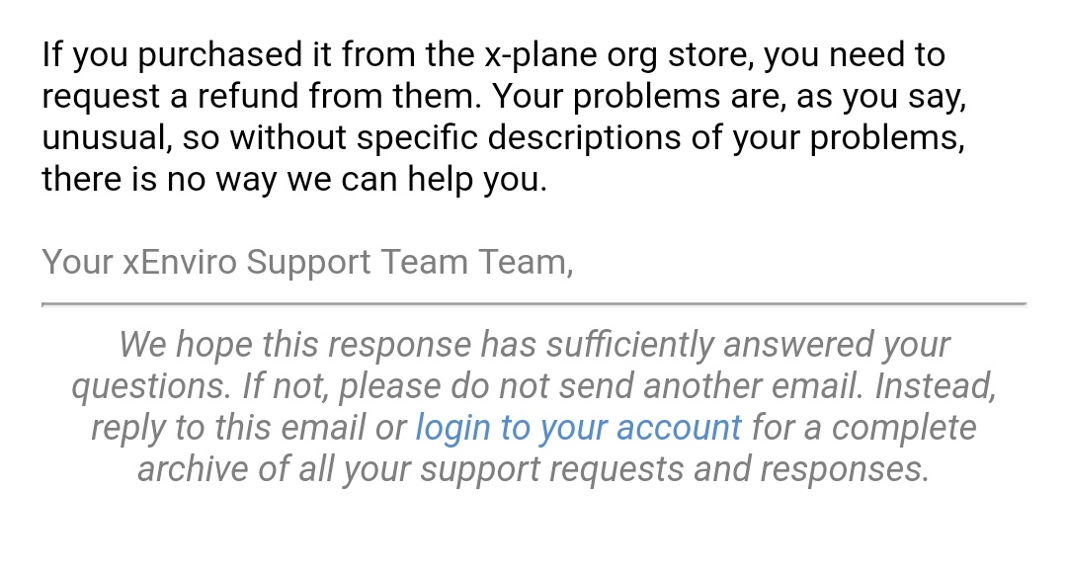This screenshot has height=575, width=1067.
Task: Click the word 'purchased' in the first line
Action: [x=219, y=55]
